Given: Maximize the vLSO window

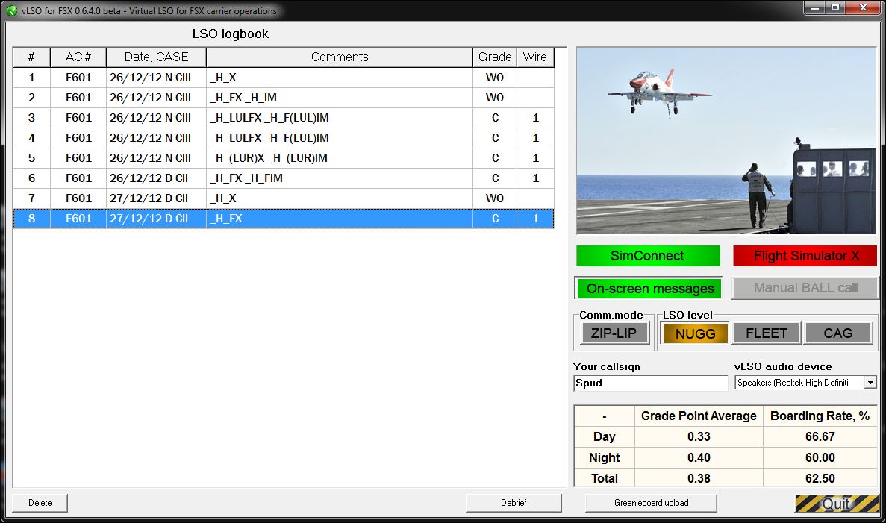Looking at the screenshot, I should (x=835, y=8).
